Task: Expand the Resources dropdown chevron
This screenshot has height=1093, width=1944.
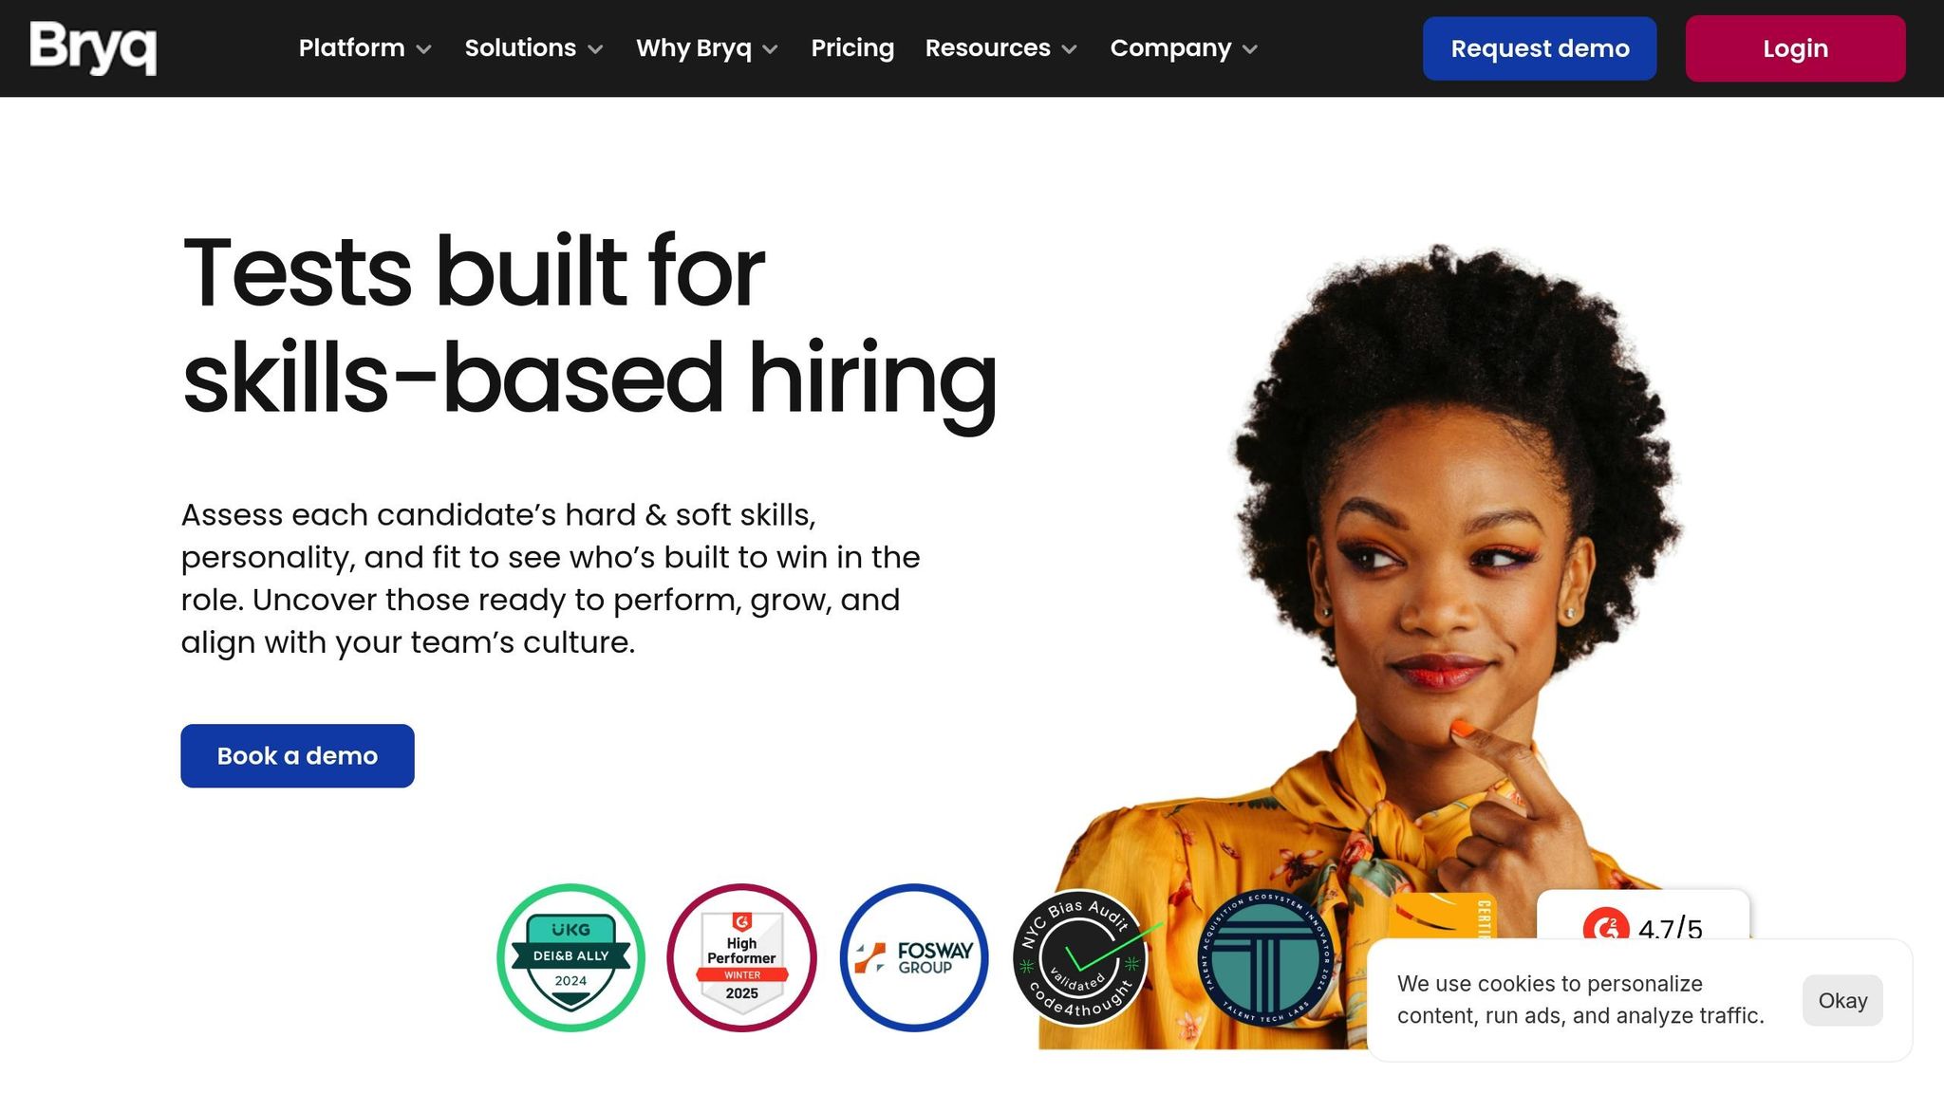Action: coord(1069,49)
